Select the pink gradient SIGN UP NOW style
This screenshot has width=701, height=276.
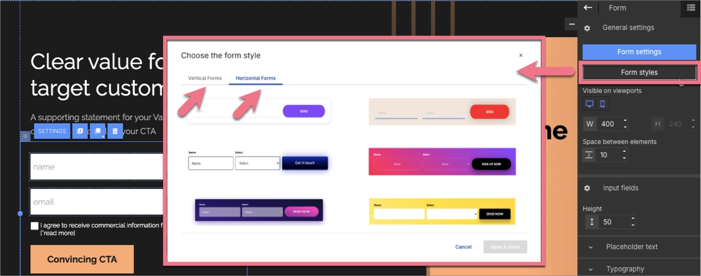click(x=442, y=162)
